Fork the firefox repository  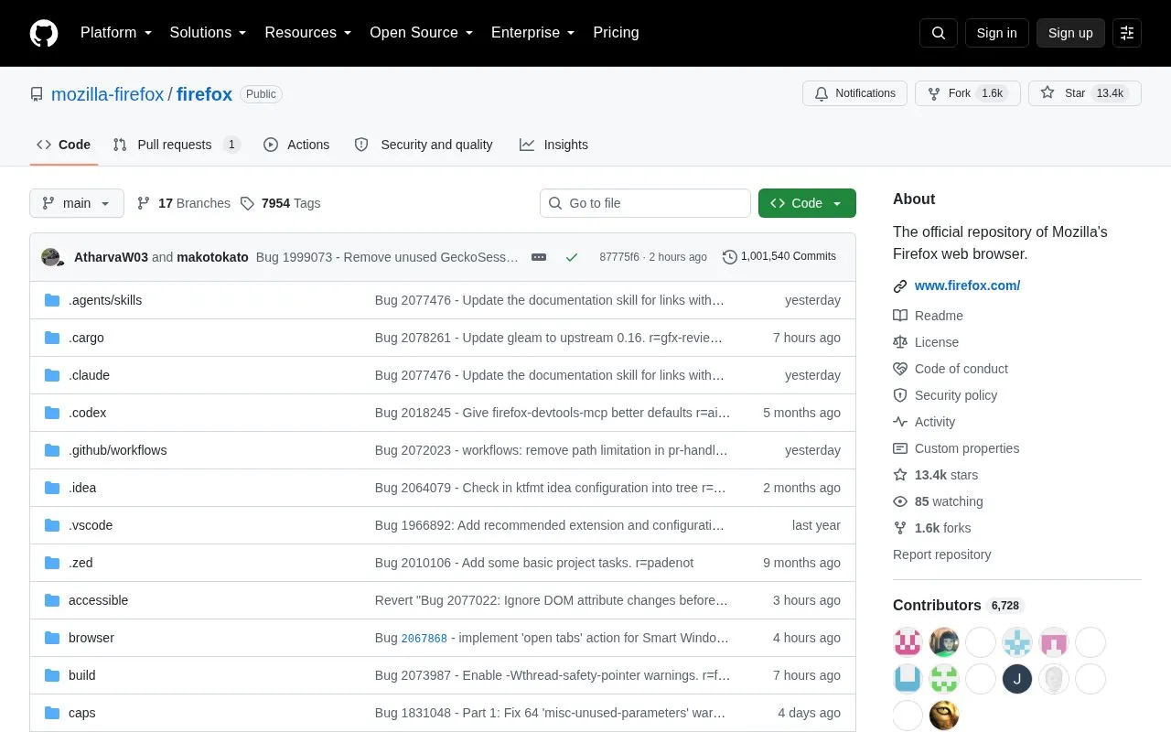[x=968, y=93]
